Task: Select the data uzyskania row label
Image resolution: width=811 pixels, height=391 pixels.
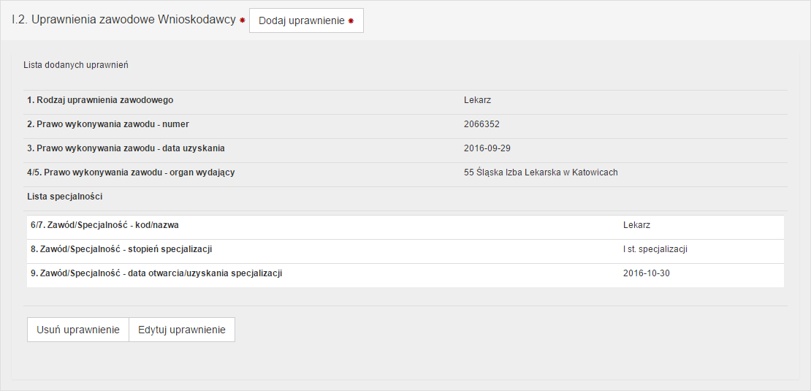Action: [126, 148]
